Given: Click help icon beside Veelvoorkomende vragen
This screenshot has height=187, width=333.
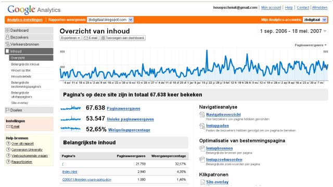Looking at the screenshot, I should pyautogui.click(x=8, y=156).
